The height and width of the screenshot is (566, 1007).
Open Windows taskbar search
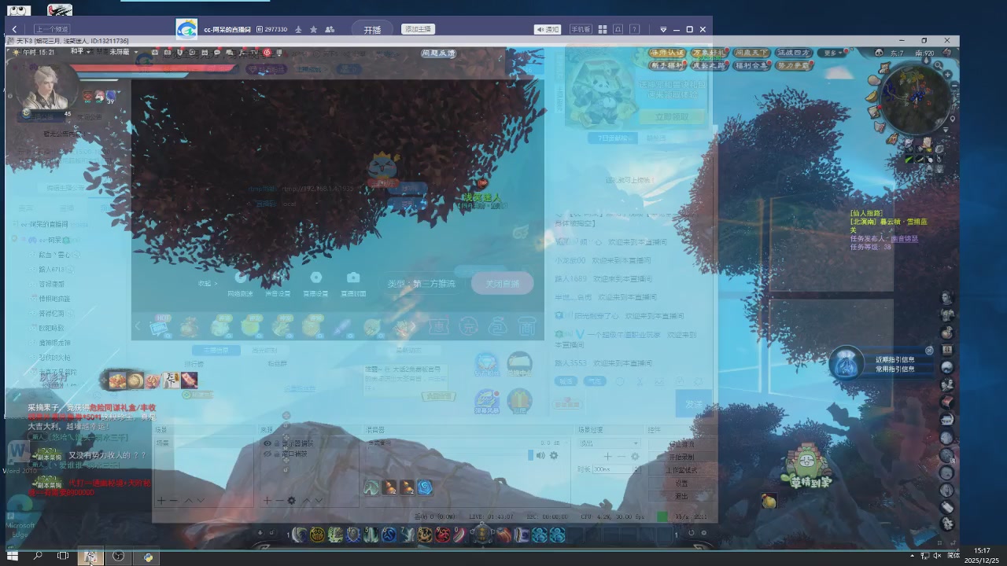coord(37,556)
